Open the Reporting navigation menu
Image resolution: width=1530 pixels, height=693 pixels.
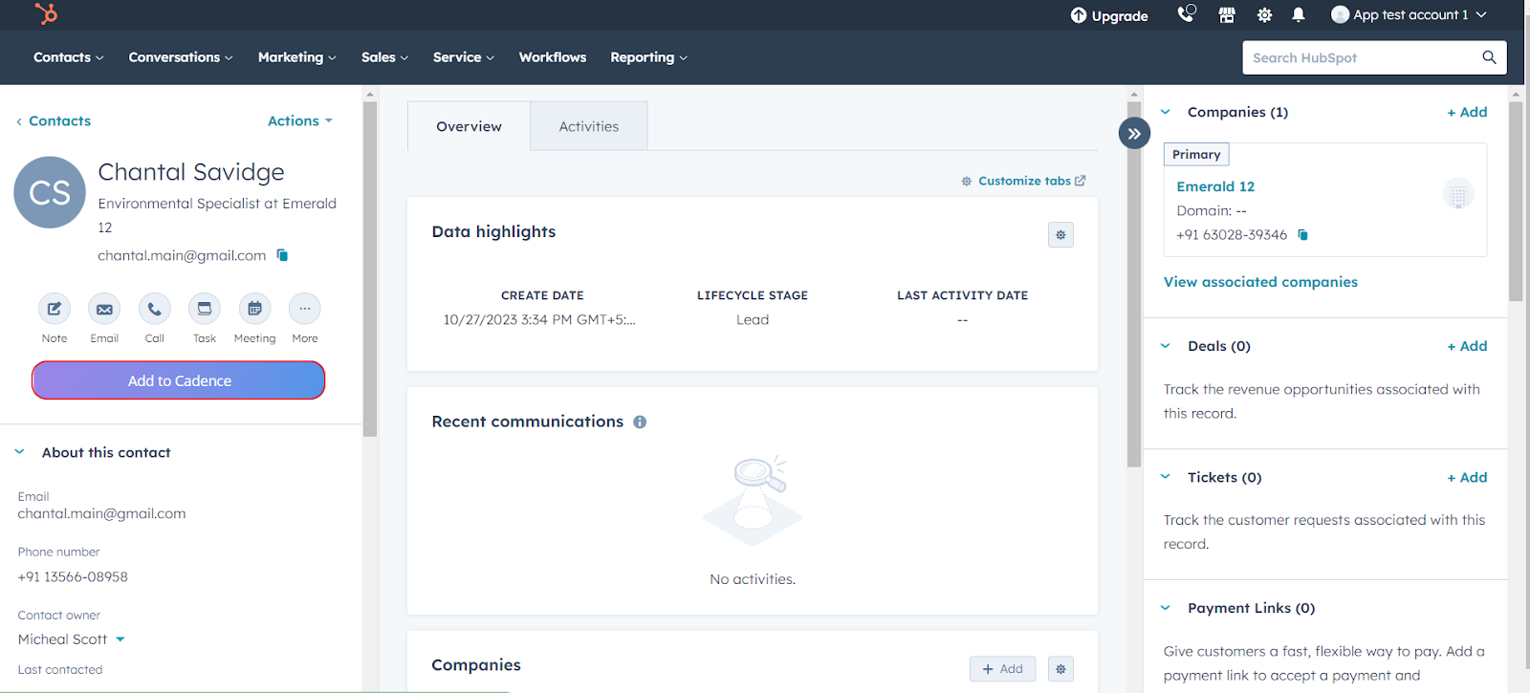(649, 57)
